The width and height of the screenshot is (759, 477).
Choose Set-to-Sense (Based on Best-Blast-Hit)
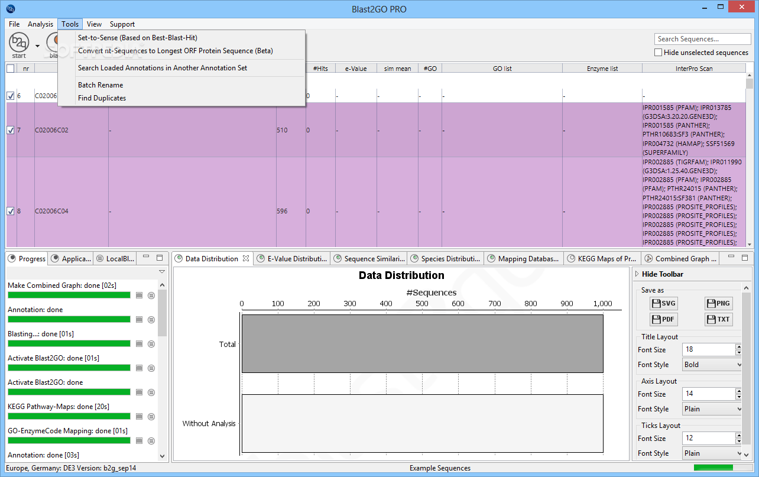coord(181,38)
